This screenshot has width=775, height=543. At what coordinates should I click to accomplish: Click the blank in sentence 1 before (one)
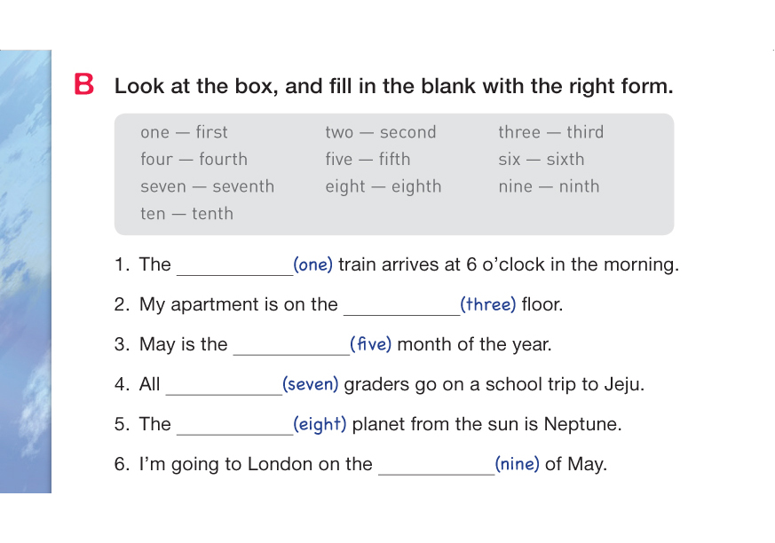(234, 266)
